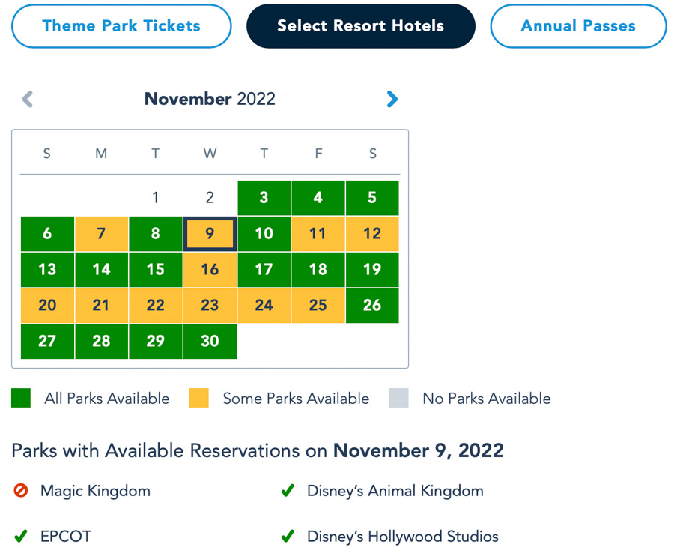Click the checkmark beside Disney's Animal Kingdom
The width and height of the screenshot is (674, 559).
tap(286, 492)
